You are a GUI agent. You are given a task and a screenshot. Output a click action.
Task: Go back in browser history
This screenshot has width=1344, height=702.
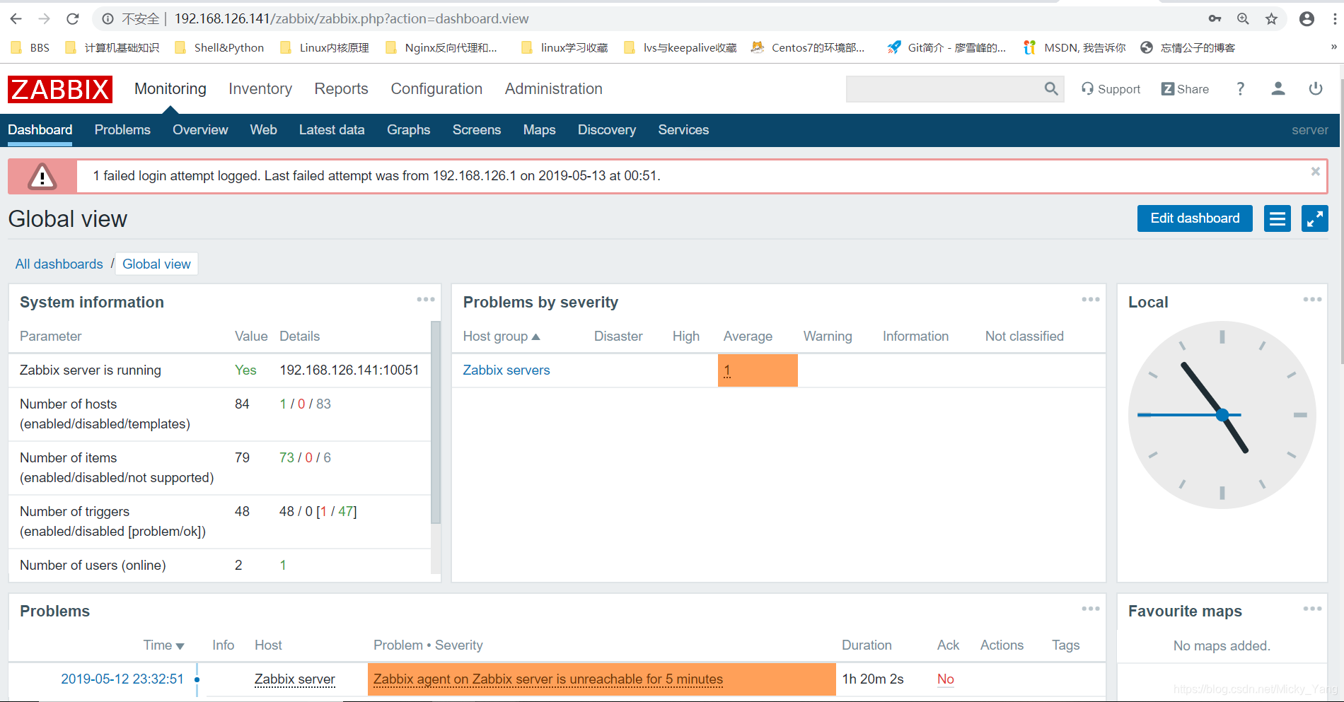(x=16, y=19)
